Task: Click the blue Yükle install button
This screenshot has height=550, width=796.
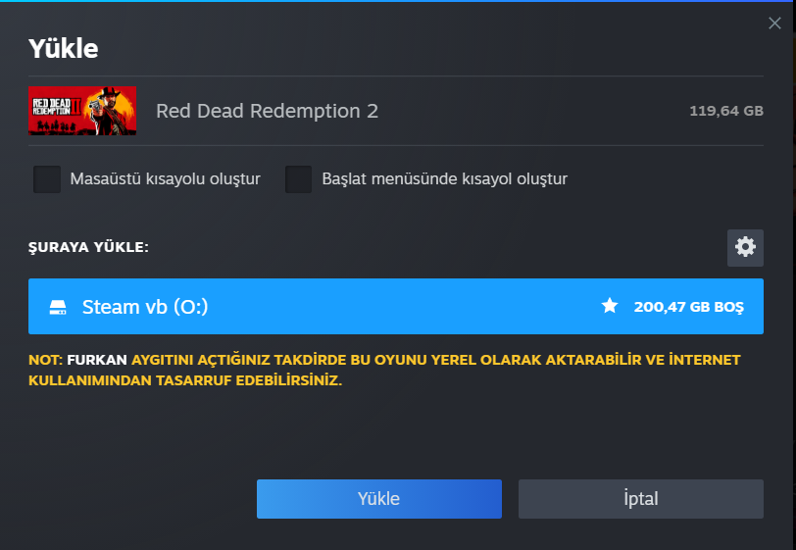Action: pyautogui.click(x=378, y=499)
